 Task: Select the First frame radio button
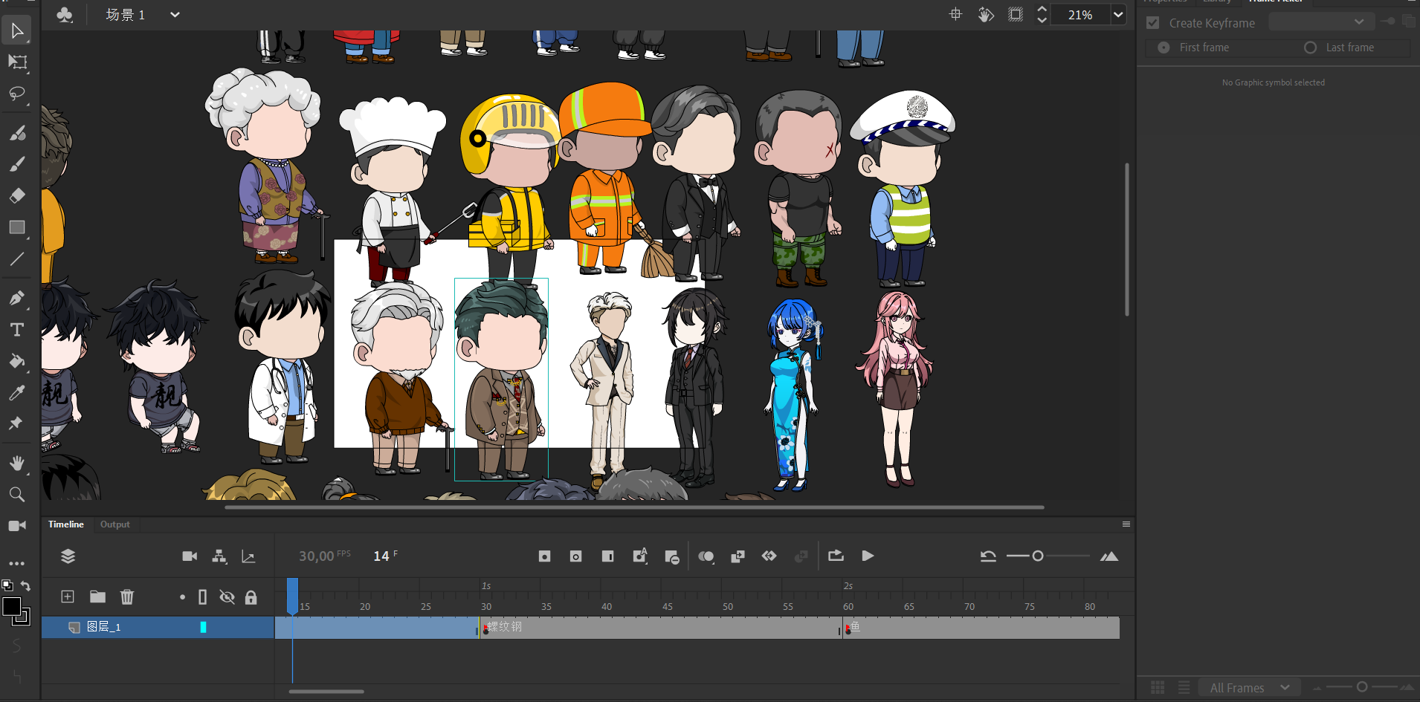[1164, 48]
